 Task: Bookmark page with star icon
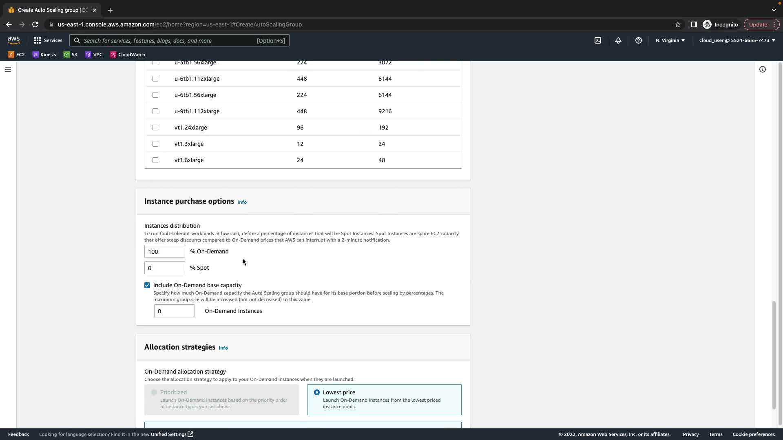(x=677, y=24)
